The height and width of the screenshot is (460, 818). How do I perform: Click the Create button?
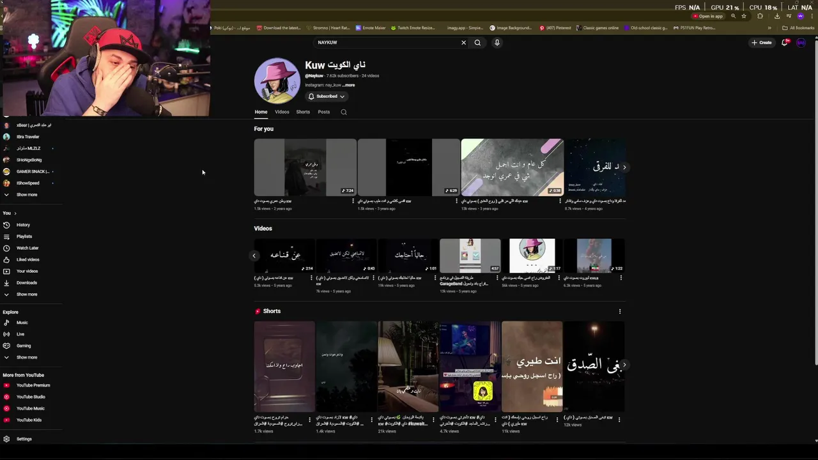click(x=762, y=43)
